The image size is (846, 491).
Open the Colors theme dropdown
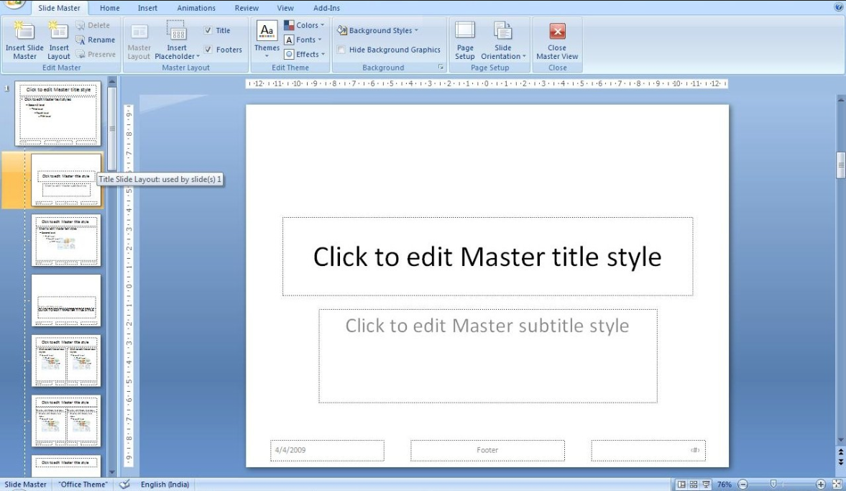pos(305,24)
